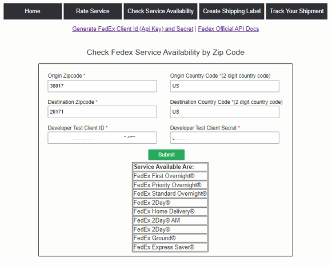
Task: Go to the Home menu item
Action: [33, 11]
